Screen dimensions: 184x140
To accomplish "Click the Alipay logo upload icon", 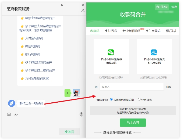I will point(154,52).
